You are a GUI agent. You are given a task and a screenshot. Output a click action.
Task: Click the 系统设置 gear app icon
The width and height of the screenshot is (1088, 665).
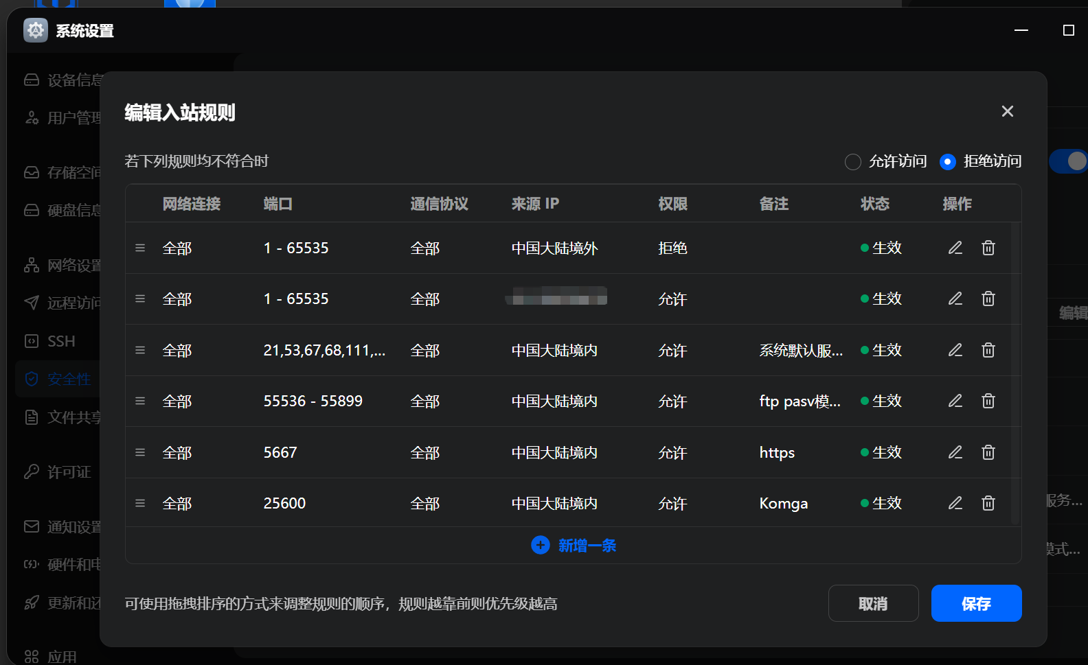click(36, 30)
